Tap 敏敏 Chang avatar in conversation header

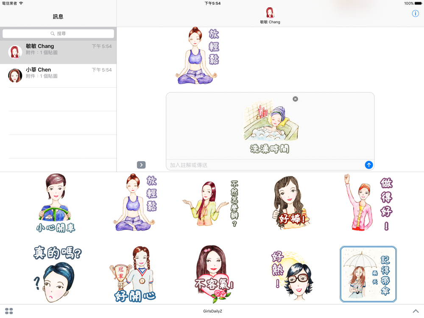pos(270,13)
